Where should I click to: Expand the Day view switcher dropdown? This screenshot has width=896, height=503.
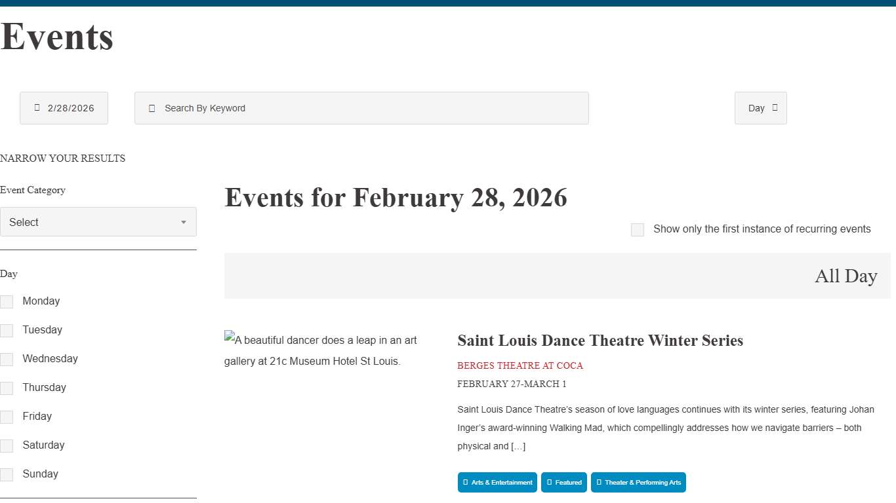[760, 107]
